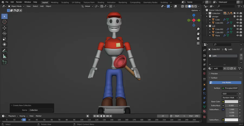Open the Output properties tab
Screen dimensions: 244x126
pyautogui.click(x=204, y=60)
